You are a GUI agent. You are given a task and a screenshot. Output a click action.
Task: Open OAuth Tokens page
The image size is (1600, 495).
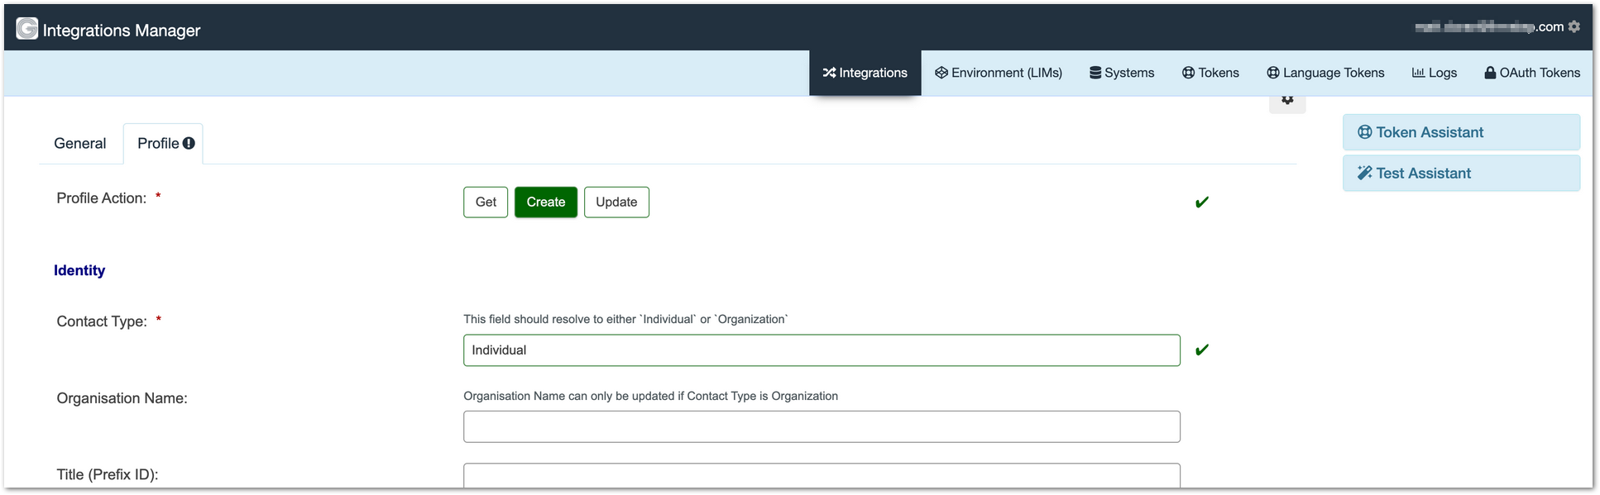(x=1532, y=73)
